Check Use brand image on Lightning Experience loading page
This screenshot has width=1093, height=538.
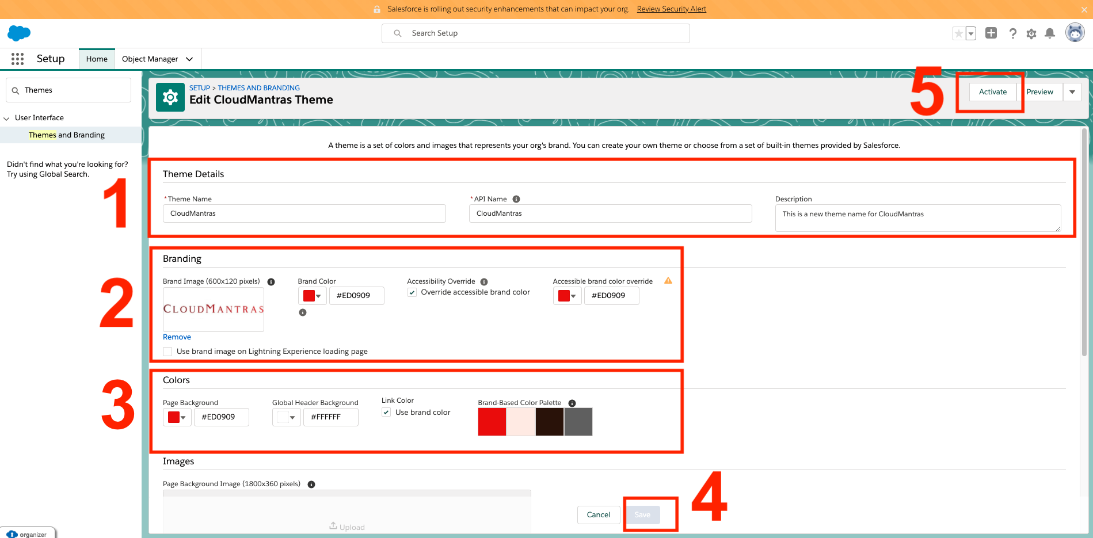pyautogui.click(x=167, y=351)
